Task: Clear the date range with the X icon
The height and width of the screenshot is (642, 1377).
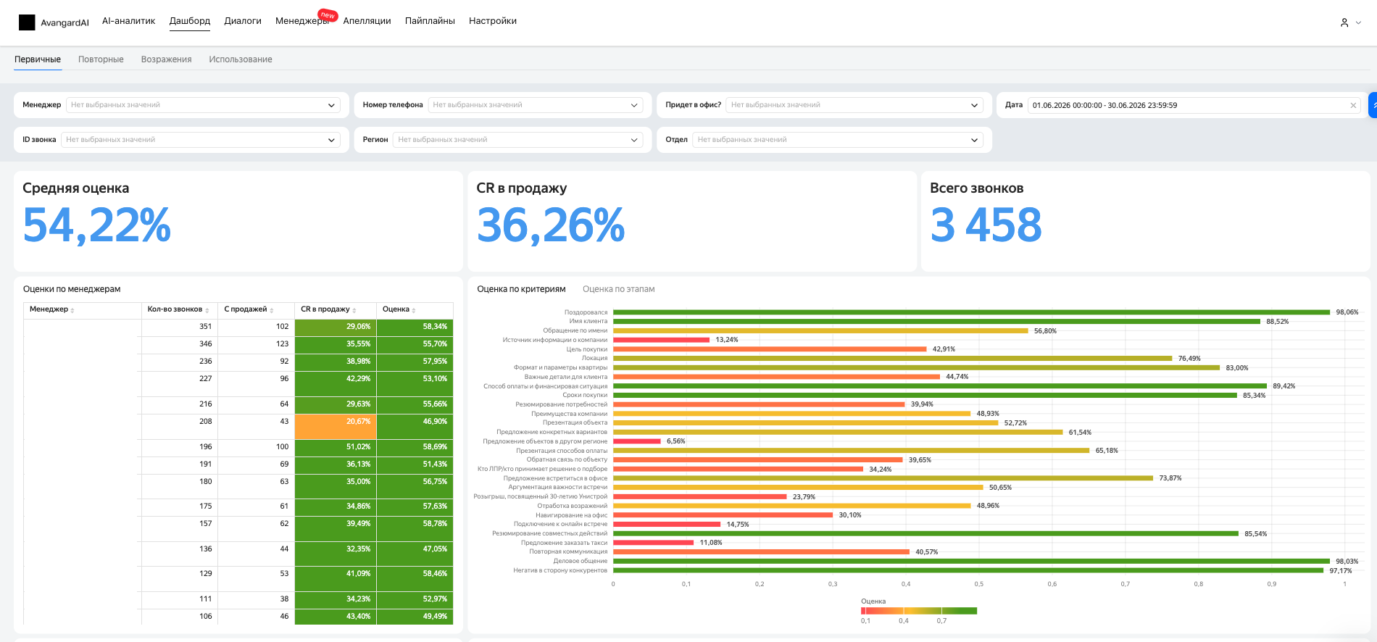Action: (1353, 105)
